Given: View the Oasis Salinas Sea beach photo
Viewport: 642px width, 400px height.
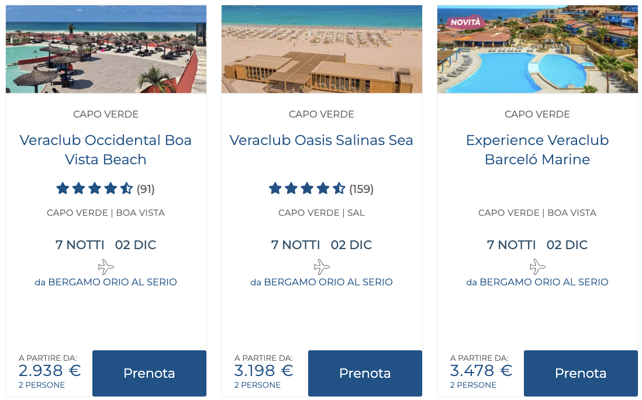Looking at the screenshot, I should (x=322, y=49).
